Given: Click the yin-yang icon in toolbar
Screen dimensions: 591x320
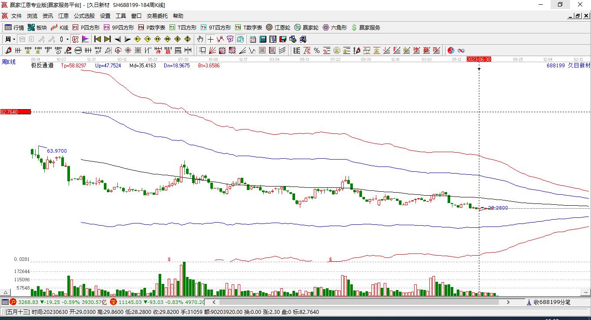Looking at the screenshot, I should click(x=451, y=50).
